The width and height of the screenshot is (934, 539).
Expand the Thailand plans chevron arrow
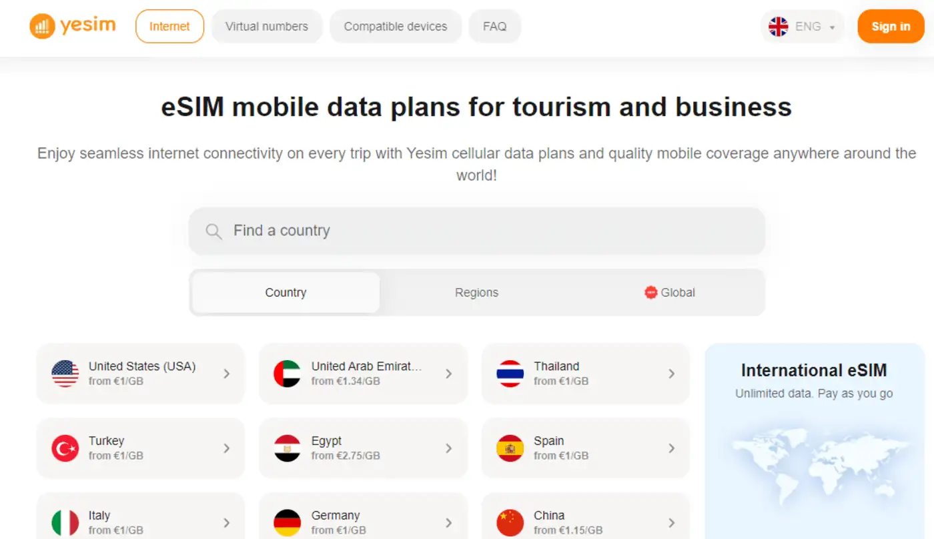pos(672,374)
